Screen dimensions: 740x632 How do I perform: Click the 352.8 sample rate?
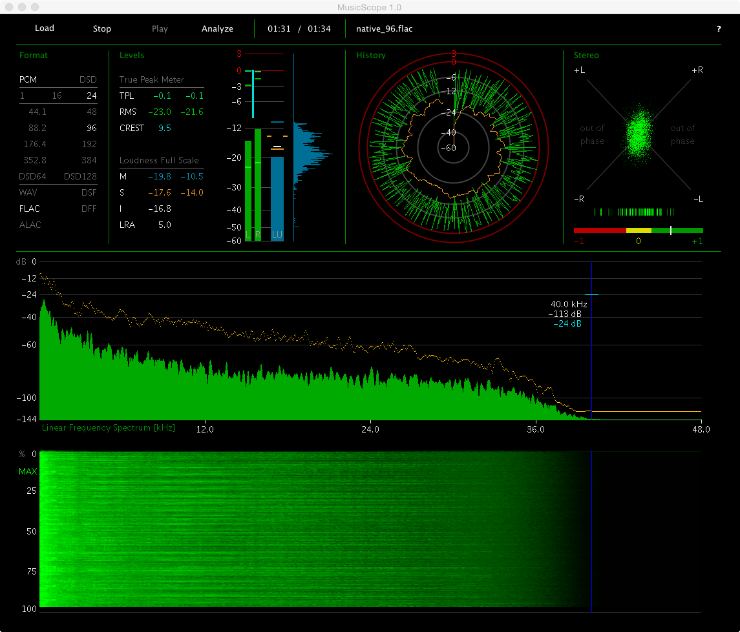click(35, 160)
